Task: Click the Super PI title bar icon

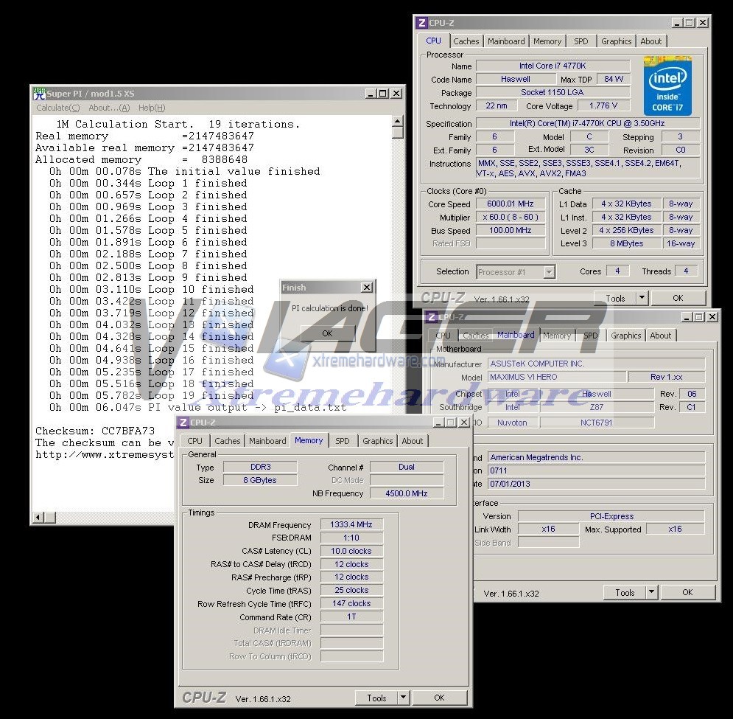Action: coord(39,94)
